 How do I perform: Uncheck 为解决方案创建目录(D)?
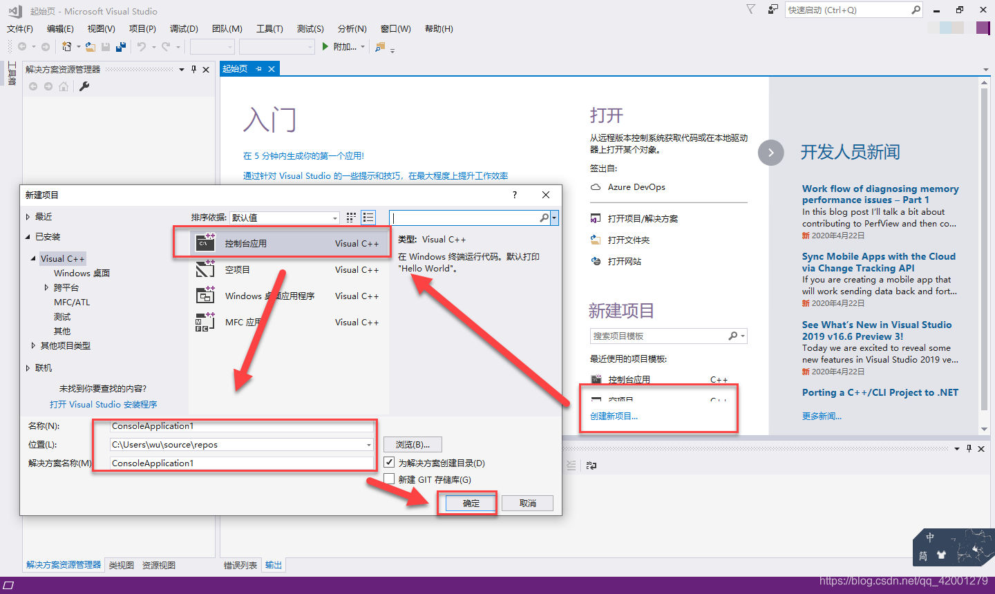(389, 463)
